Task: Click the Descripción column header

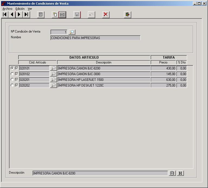Action: [104, 62]
